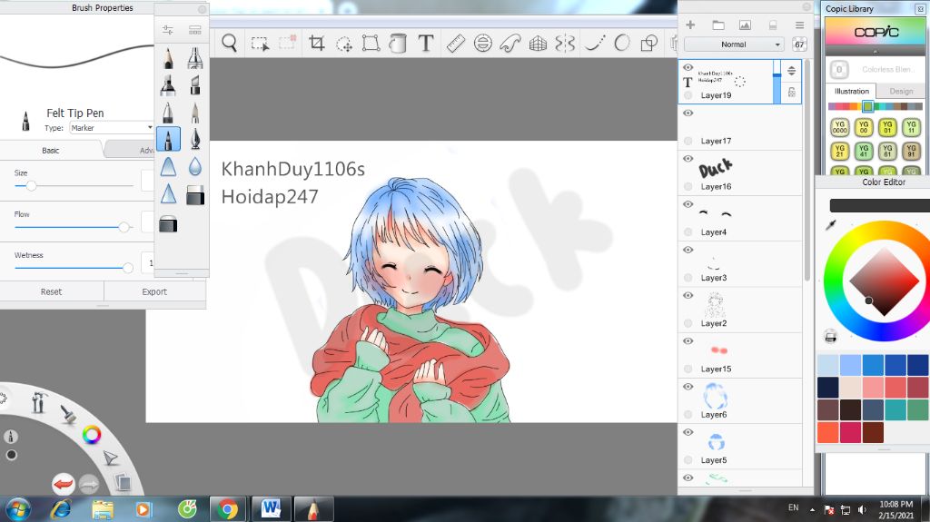Collapse the Copic banner arrow
This screenshot has width=930, height=522.
point(875,52)
